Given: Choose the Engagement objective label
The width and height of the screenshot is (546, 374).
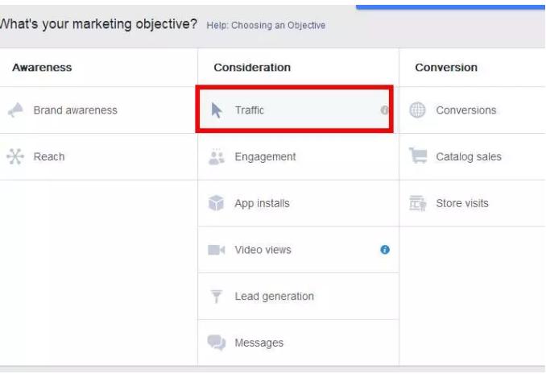Looking at the screenshot, I should coord(265,157).
